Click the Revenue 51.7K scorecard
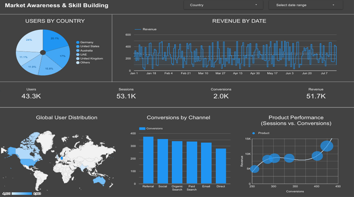This screenshot has height=197, width=354. 316,94
